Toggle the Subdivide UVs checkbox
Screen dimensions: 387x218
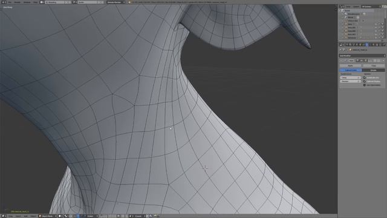[x=365, y=78]
